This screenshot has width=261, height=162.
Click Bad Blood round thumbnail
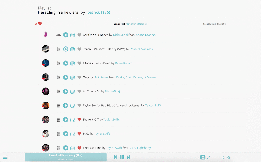click(x=46, y=105)
